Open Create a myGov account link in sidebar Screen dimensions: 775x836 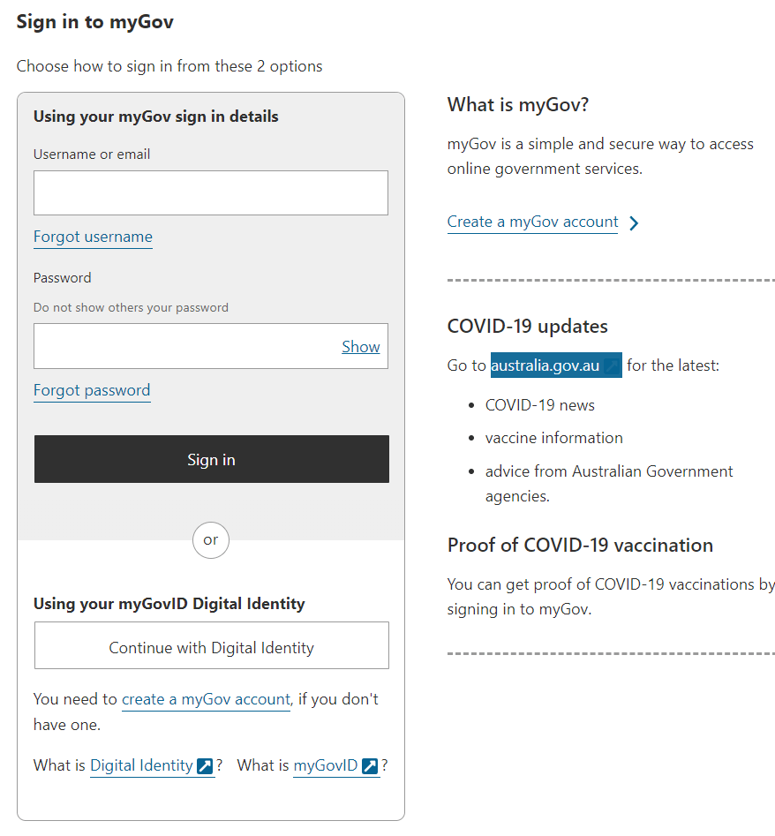pyautogui.click(x=532, y=222)
